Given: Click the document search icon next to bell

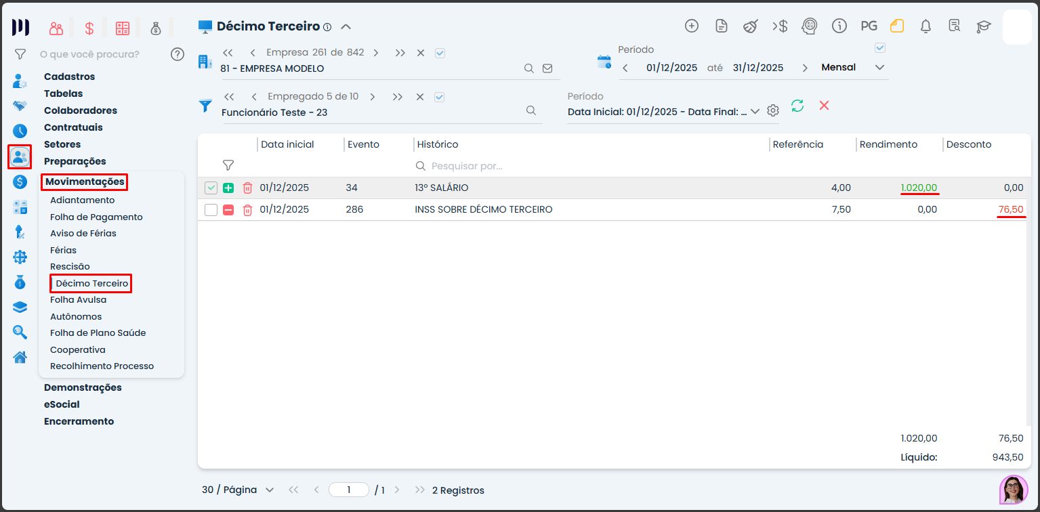Looking at the screenshot, I should point(955,26).
